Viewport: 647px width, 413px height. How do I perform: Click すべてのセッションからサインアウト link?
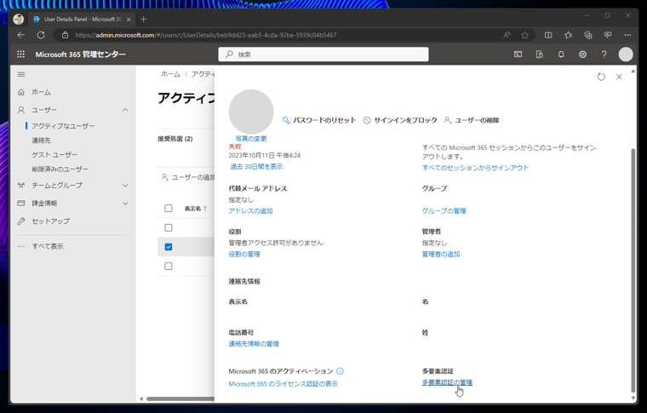pos(475,168)
